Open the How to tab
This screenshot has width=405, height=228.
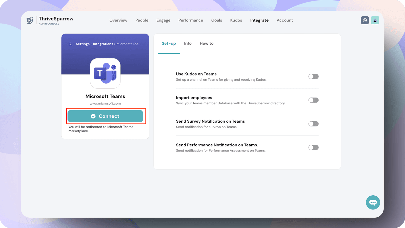[207, 44]
